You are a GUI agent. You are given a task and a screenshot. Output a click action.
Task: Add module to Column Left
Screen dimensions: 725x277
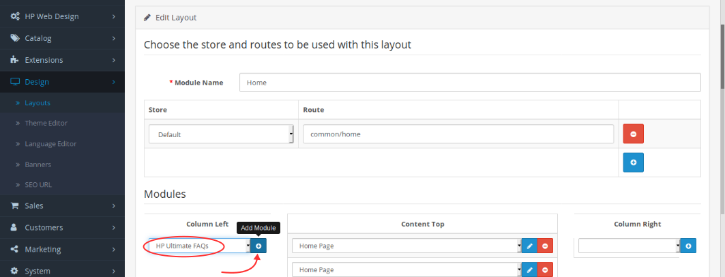(258, 246)
